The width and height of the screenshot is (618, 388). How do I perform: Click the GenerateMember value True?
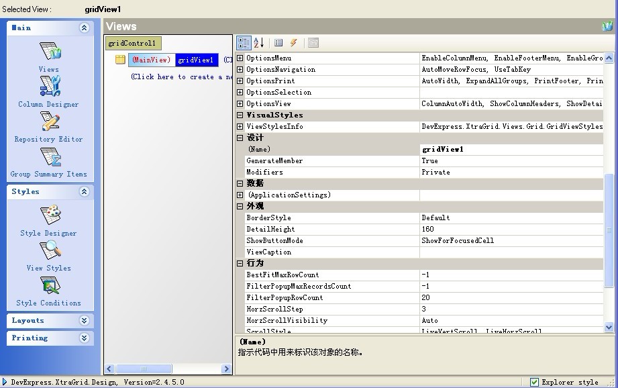[x=511, y=161]
